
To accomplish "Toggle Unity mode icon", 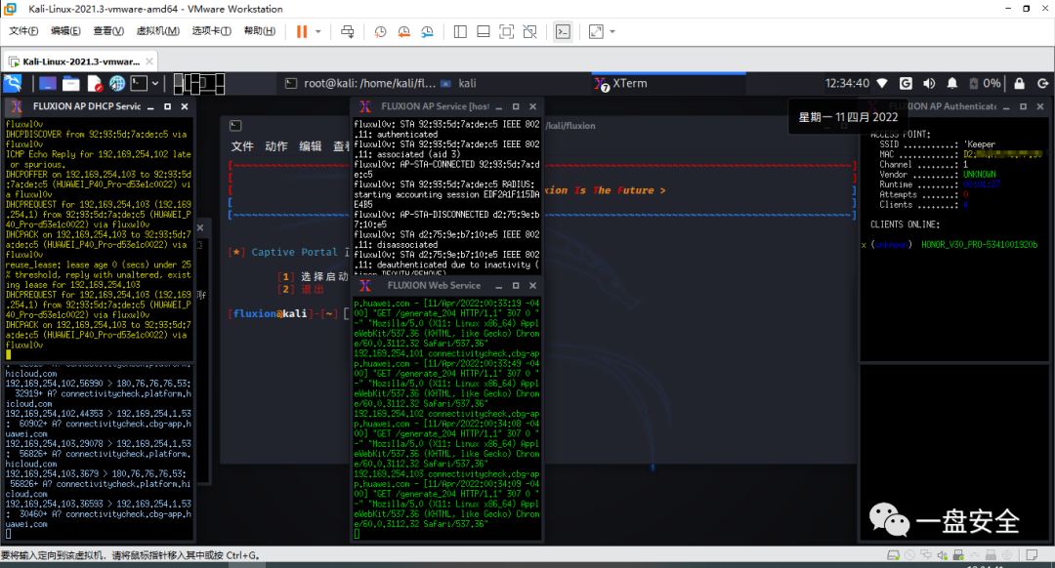I will pos(530,31).
